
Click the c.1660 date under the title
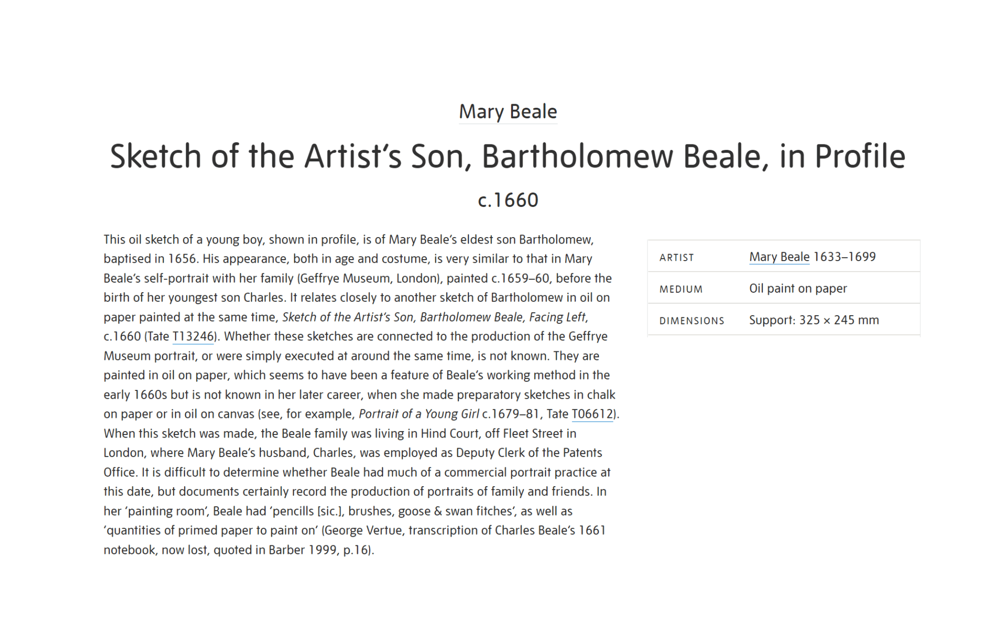tap(508, 200)
